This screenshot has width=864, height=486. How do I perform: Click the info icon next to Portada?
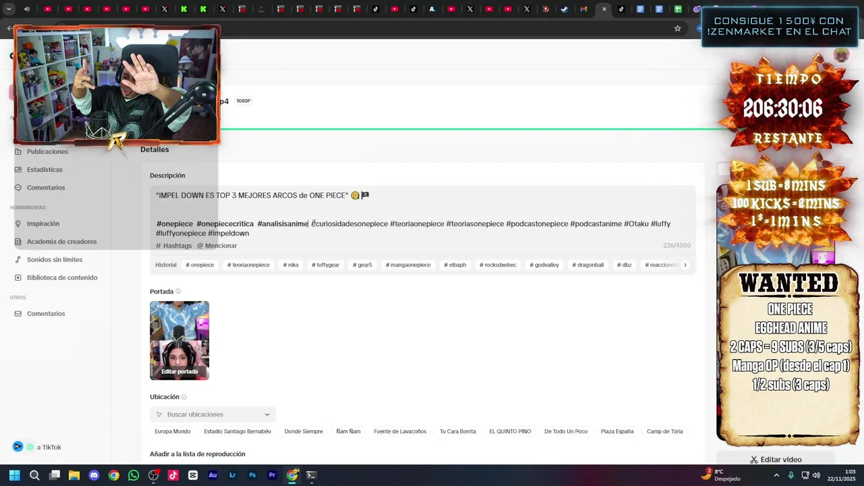[x=178, y=292]
